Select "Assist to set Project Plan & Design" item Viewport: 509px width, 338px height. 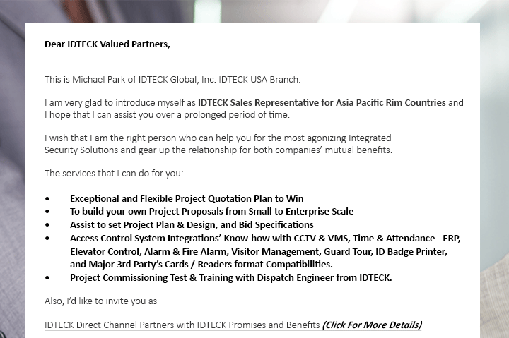pyautogui.click(x=192, y=225)
